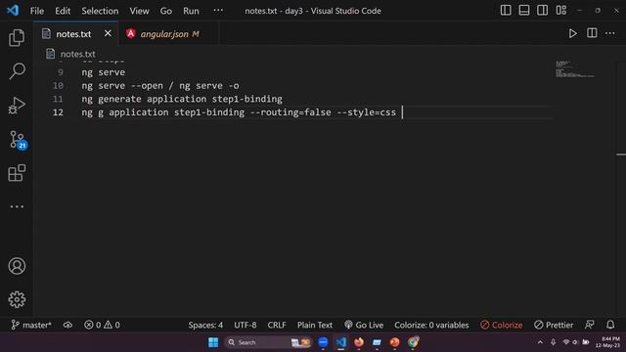This screenshot has height=352, width=626.
Task: Click line number 12 in the gutter
Action: (x=58, y=112)
